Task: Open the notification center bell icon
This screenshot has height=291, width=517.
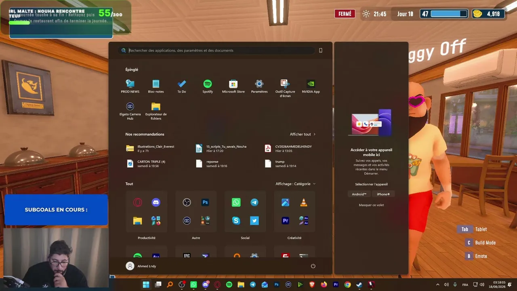Action: click(x=510, y=285)
